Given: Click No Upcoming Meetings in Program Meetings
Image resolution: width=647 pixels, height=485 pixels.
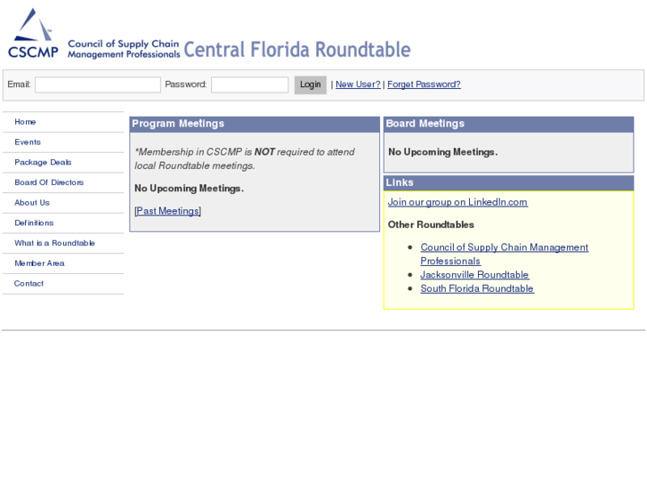Looking at the screenshot, I should tap(189, 189).
